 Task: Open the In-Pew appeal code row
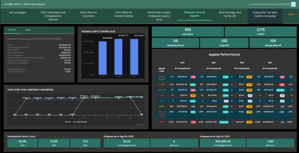(x=161, y=84)
